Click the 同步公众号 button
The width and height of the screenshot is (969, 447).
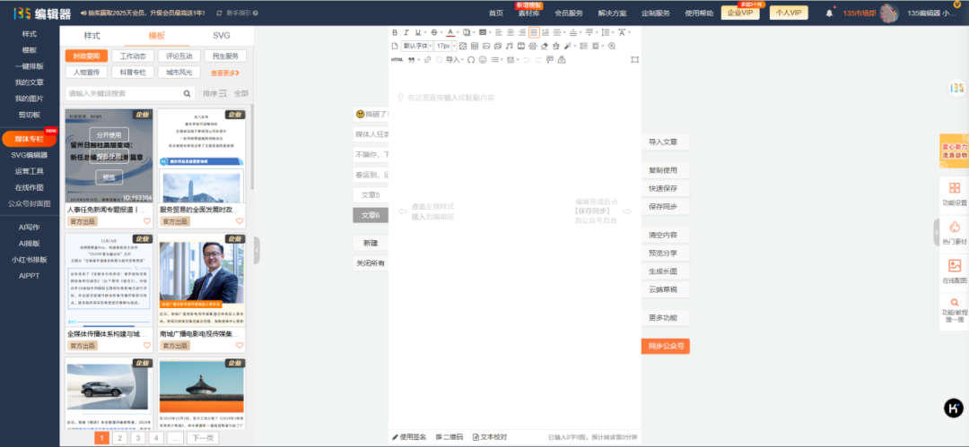pos(665,347)
